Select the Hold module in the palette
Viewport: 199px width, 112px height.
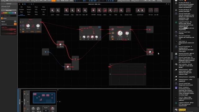coord(116,10)
